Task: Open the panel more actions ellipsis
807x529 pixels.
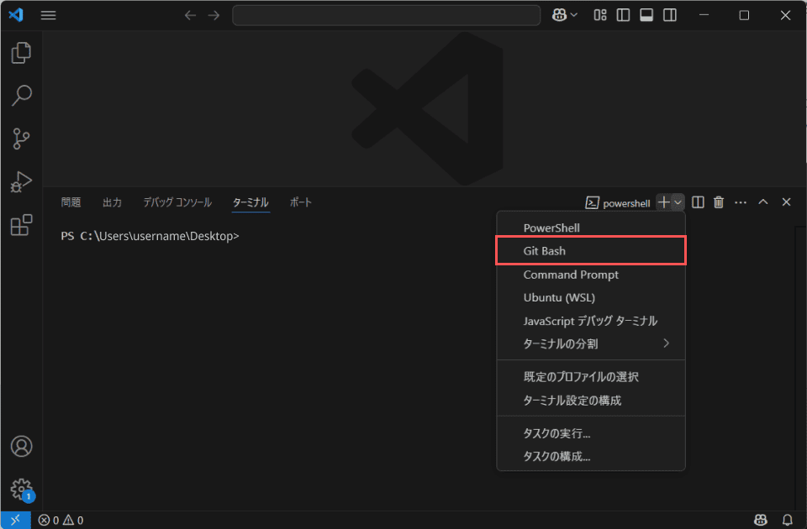Action: click(x=741, y=202)
